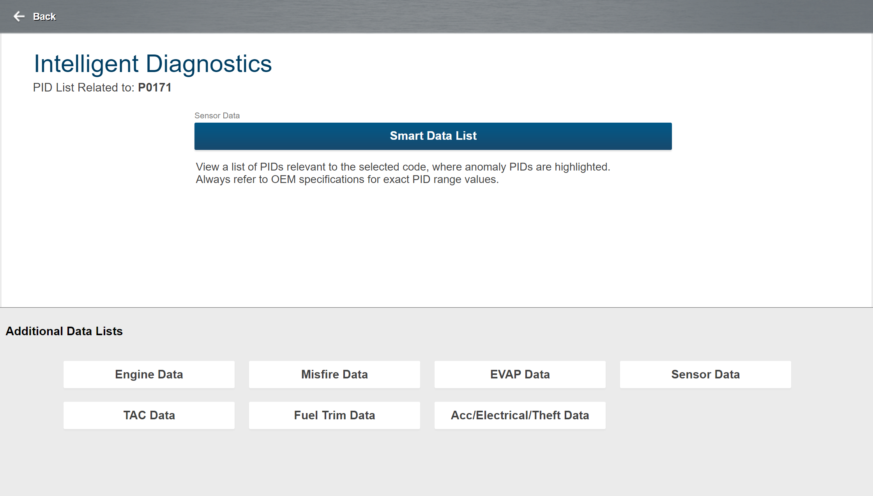Open the Smart Data List
This screenshot has width=873, height=496.
coord(433,136)
